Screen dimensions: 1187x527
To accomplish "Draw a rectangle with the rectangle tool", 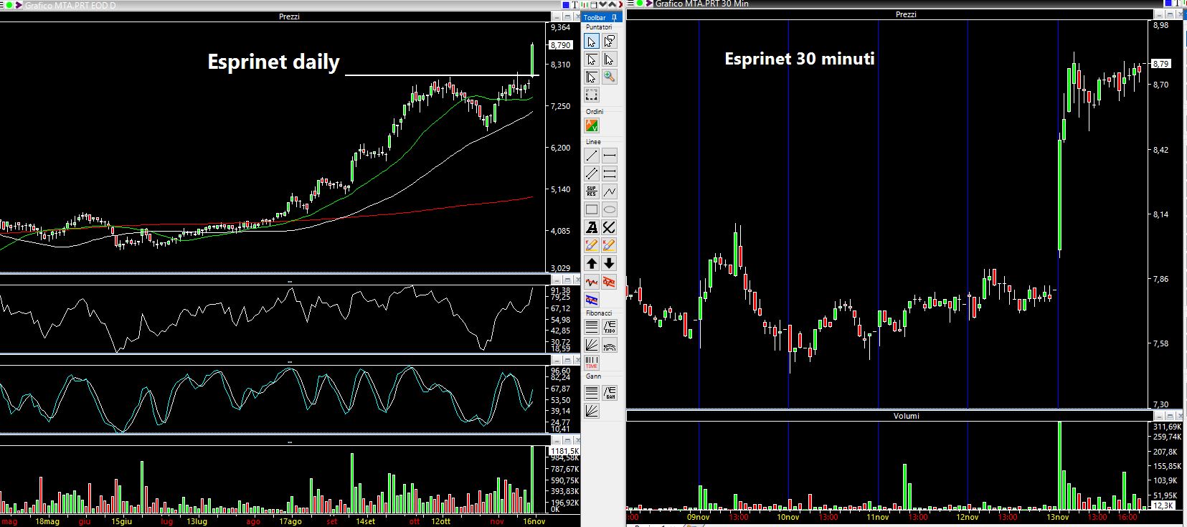I will (x=592, y=209).
